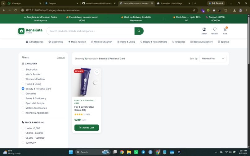Show hidden system tray icons
This screenshot has width=250, height=156.
click(x=216, y=152)
